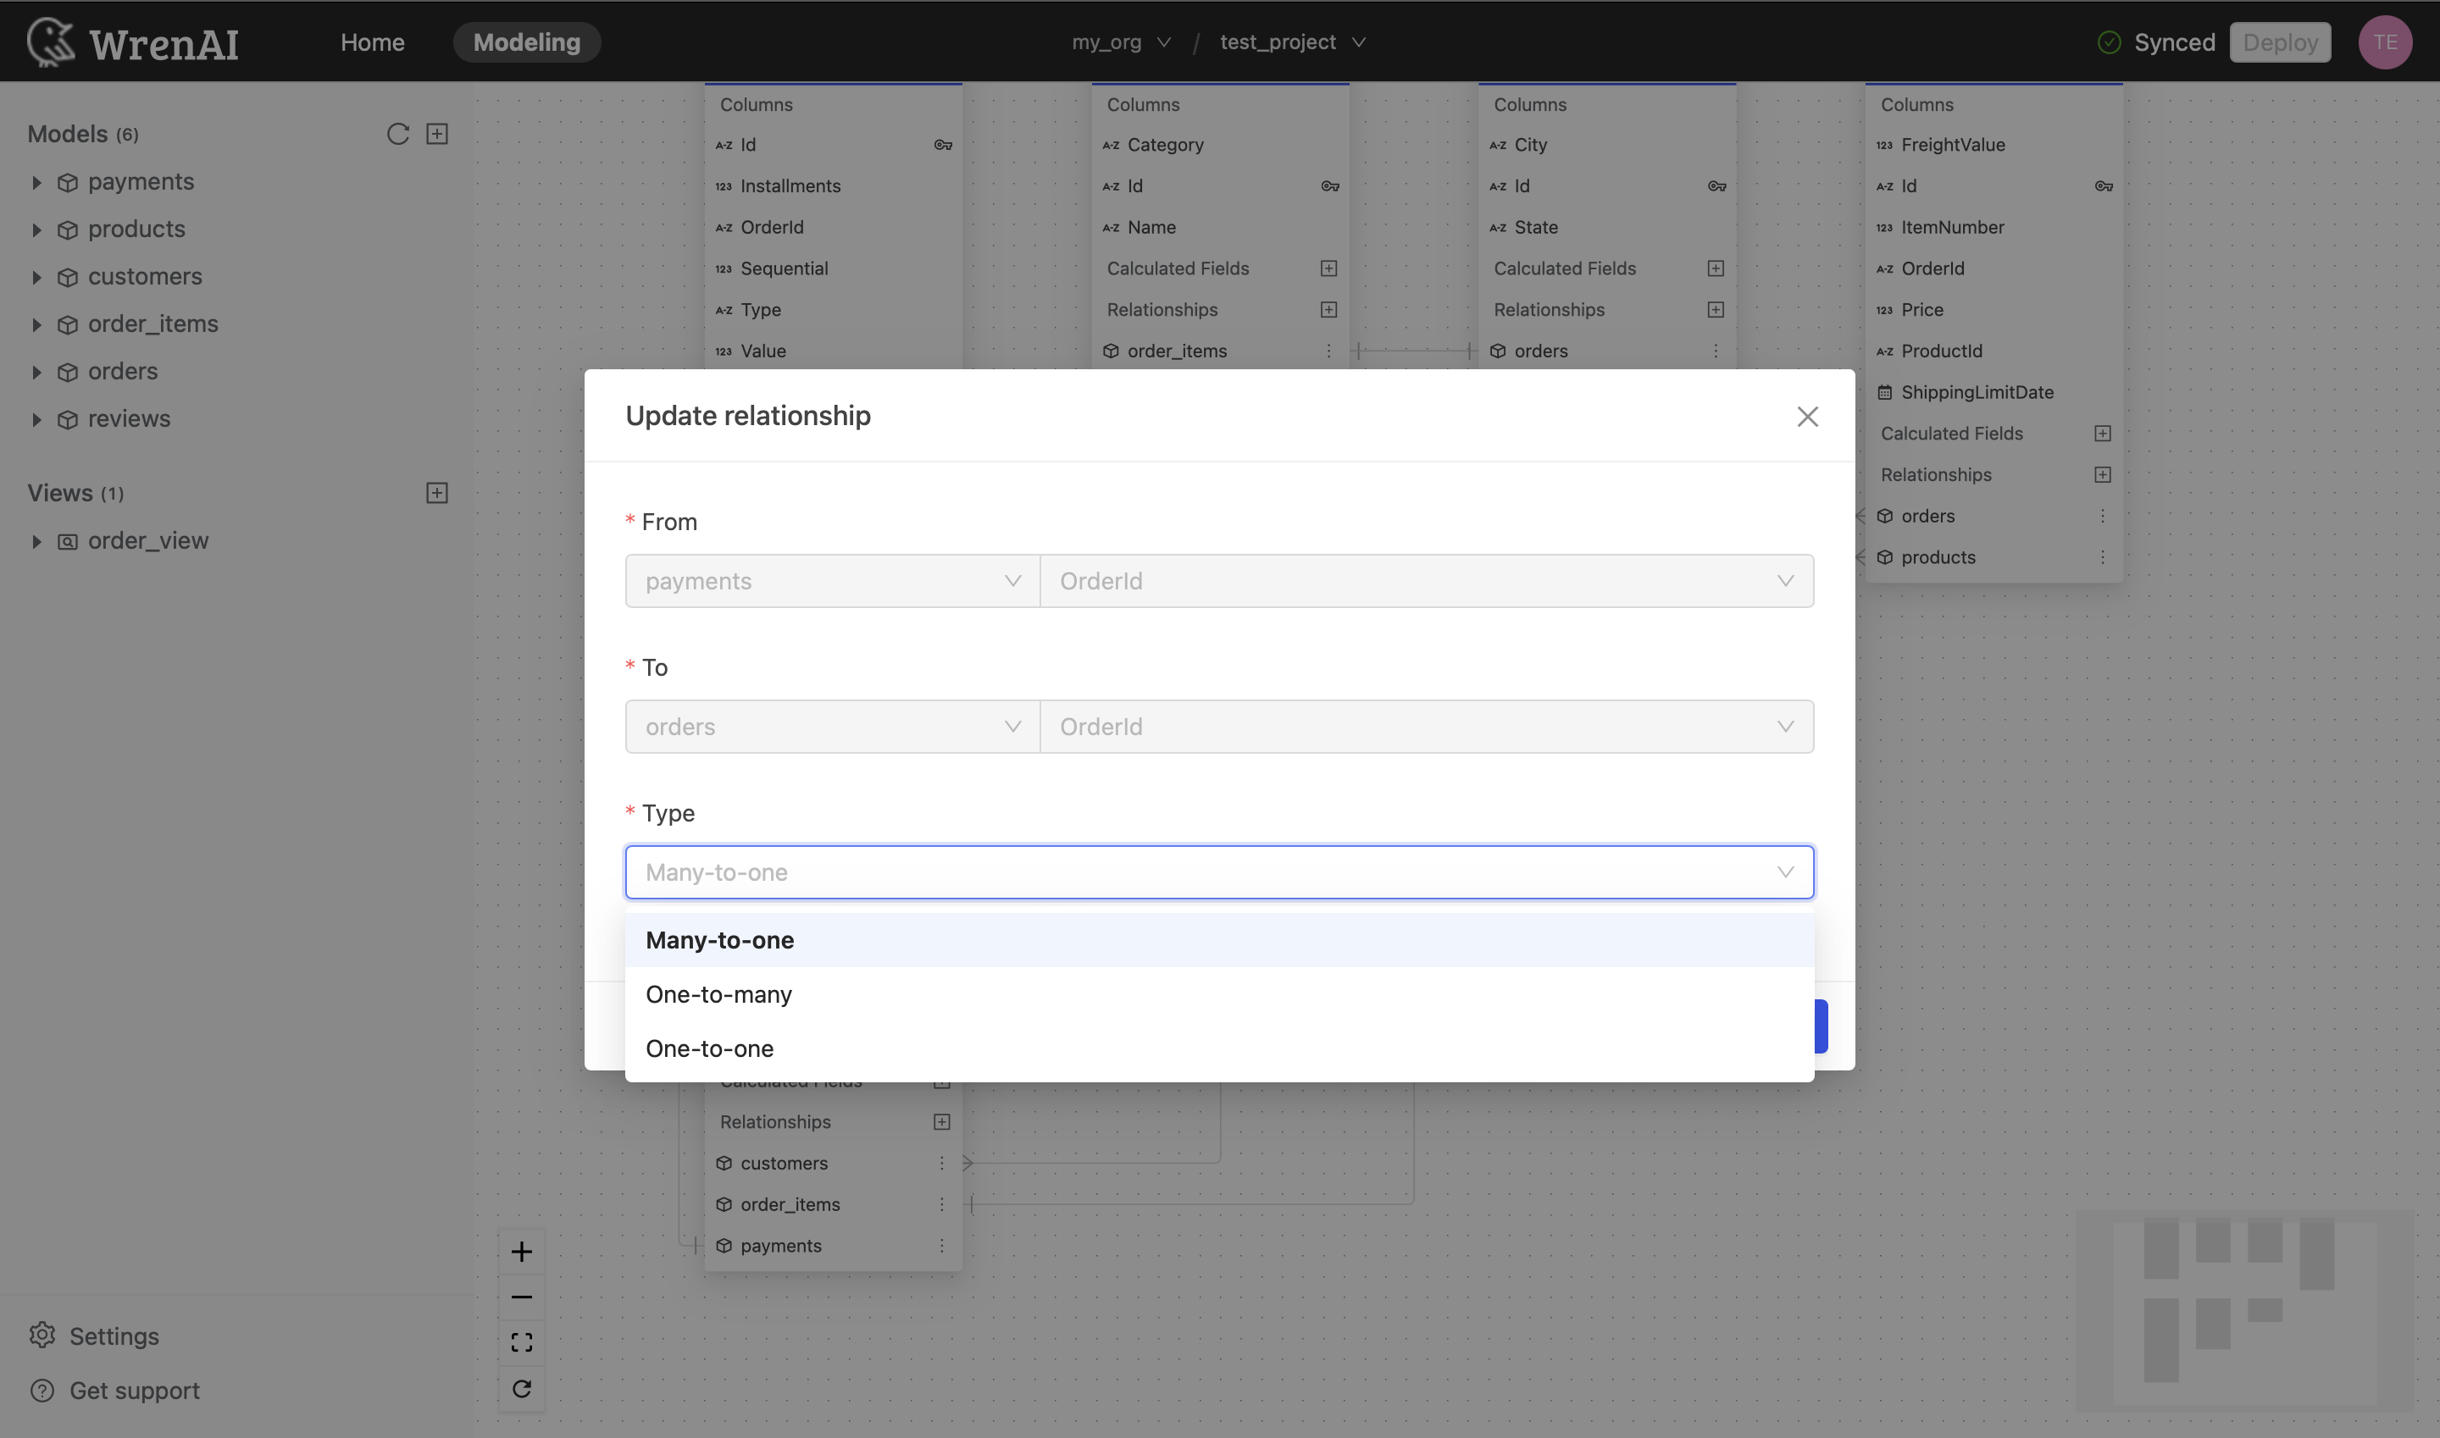Click the Deploy button

coord(2280,42)
